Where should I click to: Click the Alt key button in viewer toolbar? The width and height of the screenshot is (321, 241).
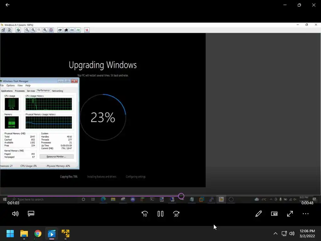tap(78, 30)
